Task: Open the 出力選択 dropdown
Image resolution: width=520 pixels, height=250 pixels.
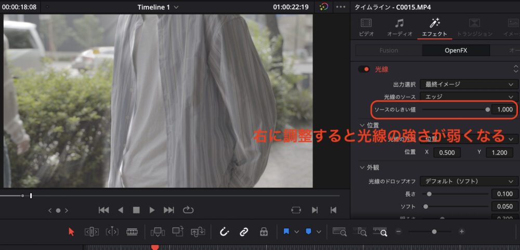Action: (469, 84)
